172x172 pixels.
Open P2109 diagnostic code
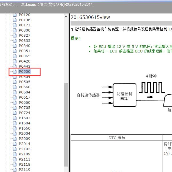(25, 154)
